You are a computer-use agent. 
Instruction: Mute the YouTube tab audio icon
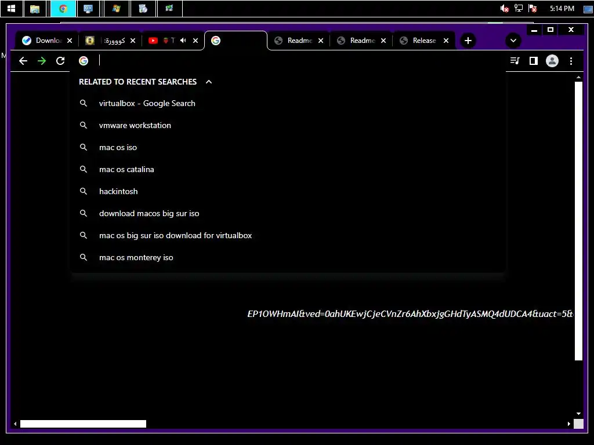click(183, 40)
